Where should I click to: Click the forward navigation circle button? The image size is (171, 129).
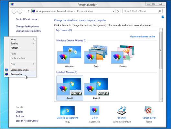20,11
